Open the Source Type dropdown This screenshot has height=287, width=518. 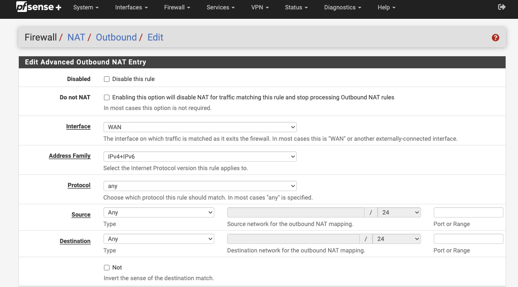tap(159, 212)
